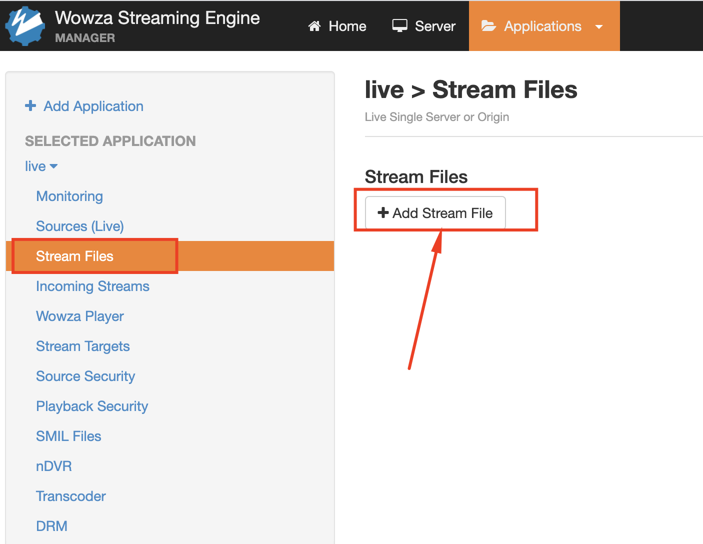Image resolution: width=703 pixels, height=544 pixels.
Task: Open Sources (Live) page
Action: coord(80,226)
